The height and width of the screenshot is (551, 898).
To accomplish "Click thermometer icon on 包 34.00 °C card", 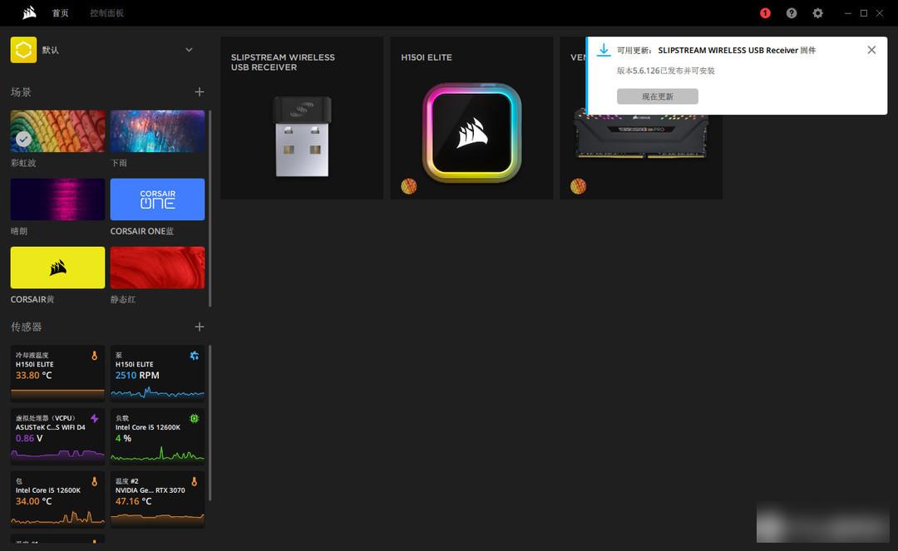I will 95,481.
